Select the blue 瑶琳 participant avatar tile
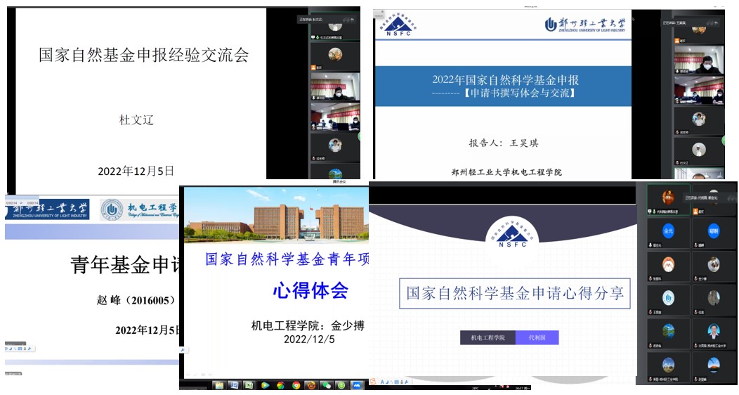Screen dimensions: 739x395 click(x=713, y=230)
